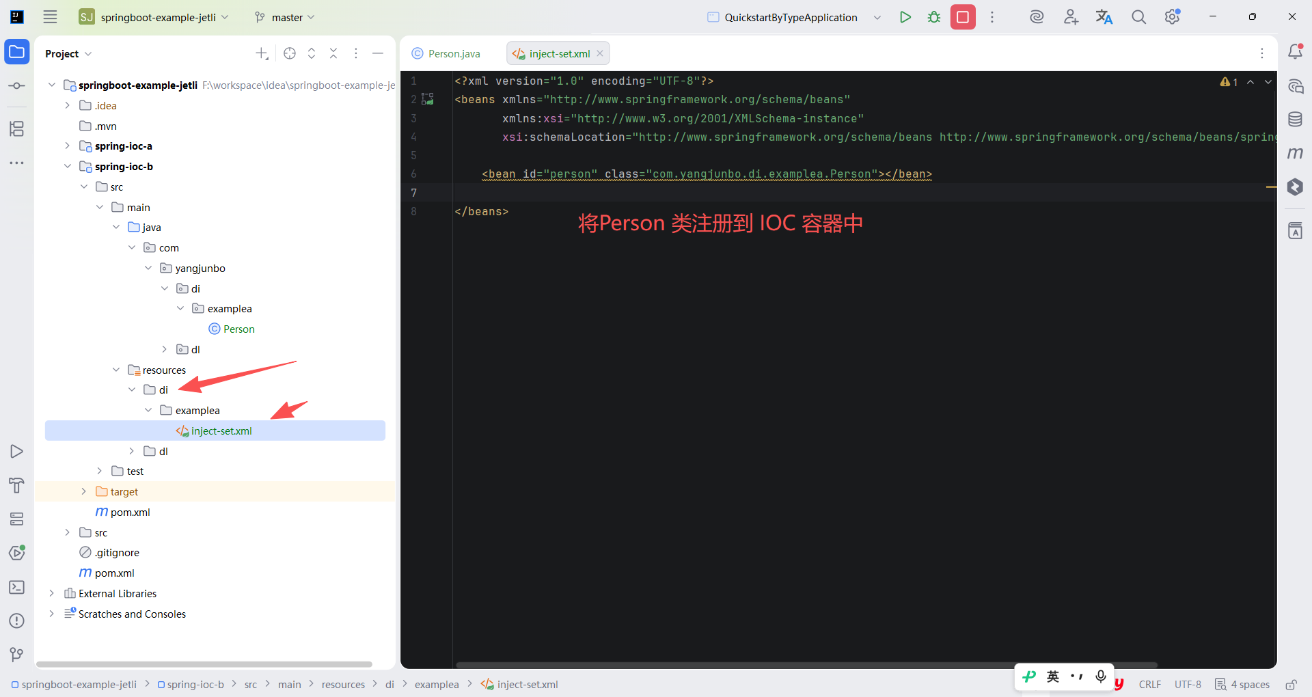This screenshot has height=697, width=1312.
Task: Open the Maven tool window
Action: (1295, 153)
